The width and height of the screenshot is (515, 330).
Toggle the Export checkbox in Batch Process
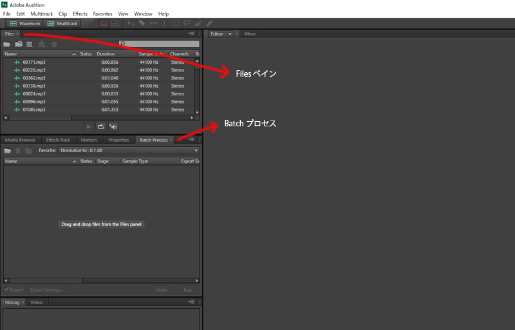pos(6,289)
